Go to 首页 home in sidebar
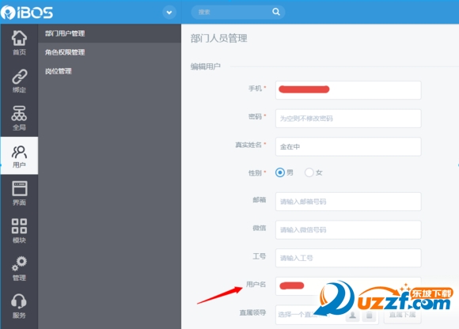Screen dimensions: 459x329 [19, 43]
